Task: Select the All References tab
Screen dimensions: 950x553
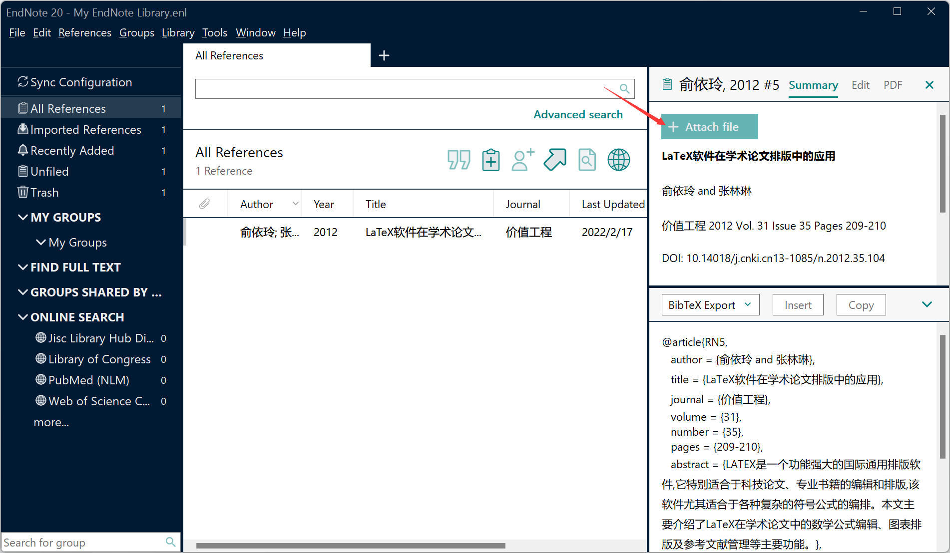Action: 277,55
